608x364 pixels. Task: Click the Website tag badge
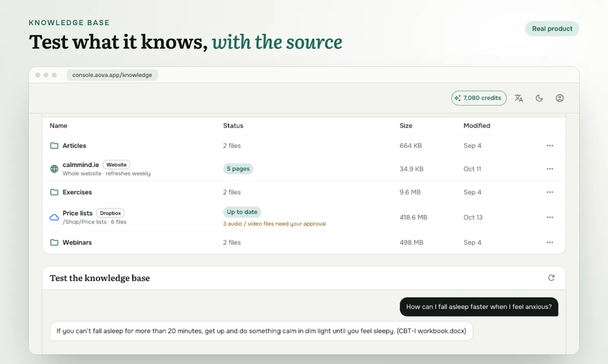tap(116, 165)
